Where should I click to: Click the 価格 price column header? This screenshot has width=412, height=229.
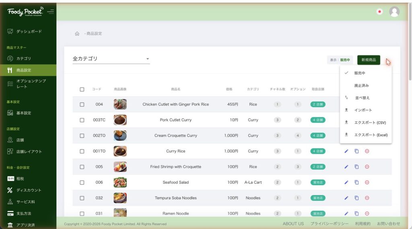click(x=229, y=89)
